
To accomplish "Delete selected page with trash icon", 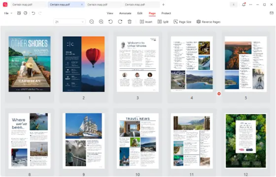I will point(130,22).
